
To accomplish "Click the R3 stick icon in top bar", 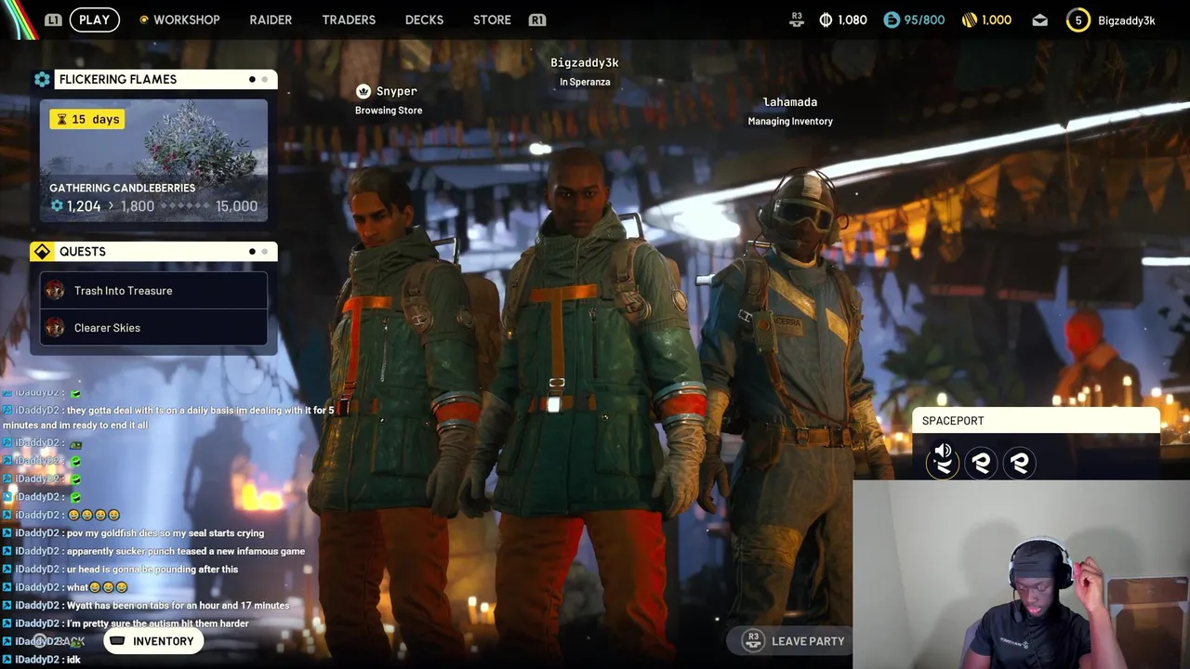I will [797, 20].
